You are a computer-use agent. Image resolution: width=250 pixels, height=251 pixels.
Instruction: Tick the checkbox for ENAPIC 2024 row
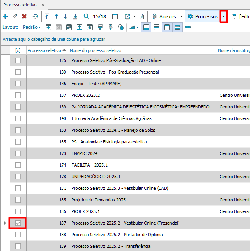pos(18,153)
